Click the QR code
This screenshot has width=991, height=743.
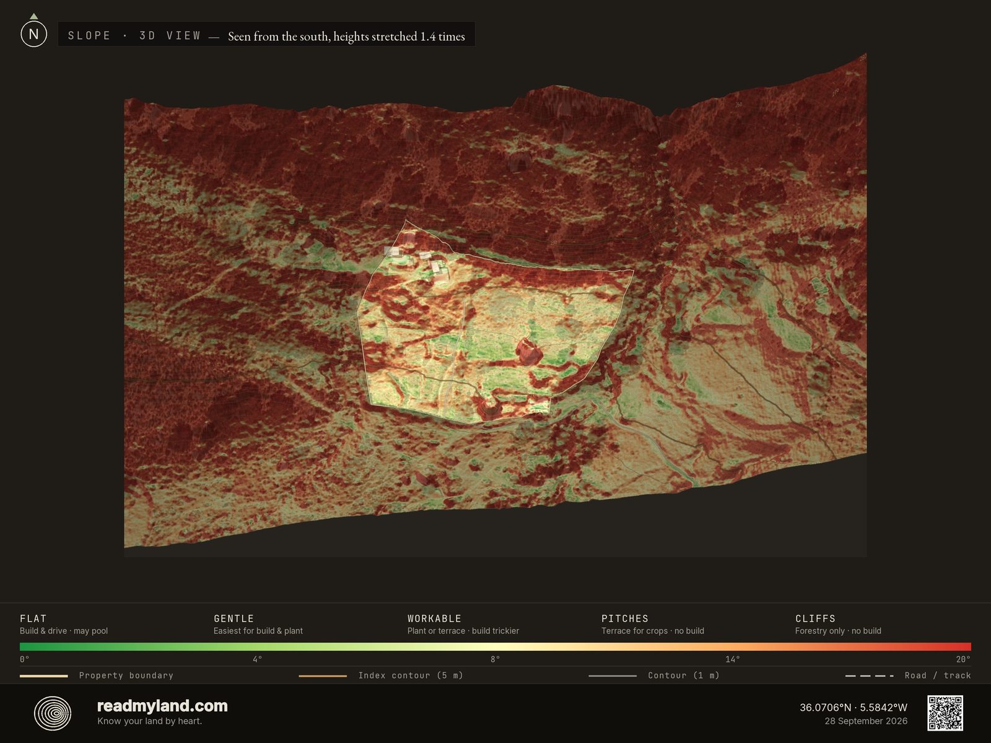tap(945, 713)
